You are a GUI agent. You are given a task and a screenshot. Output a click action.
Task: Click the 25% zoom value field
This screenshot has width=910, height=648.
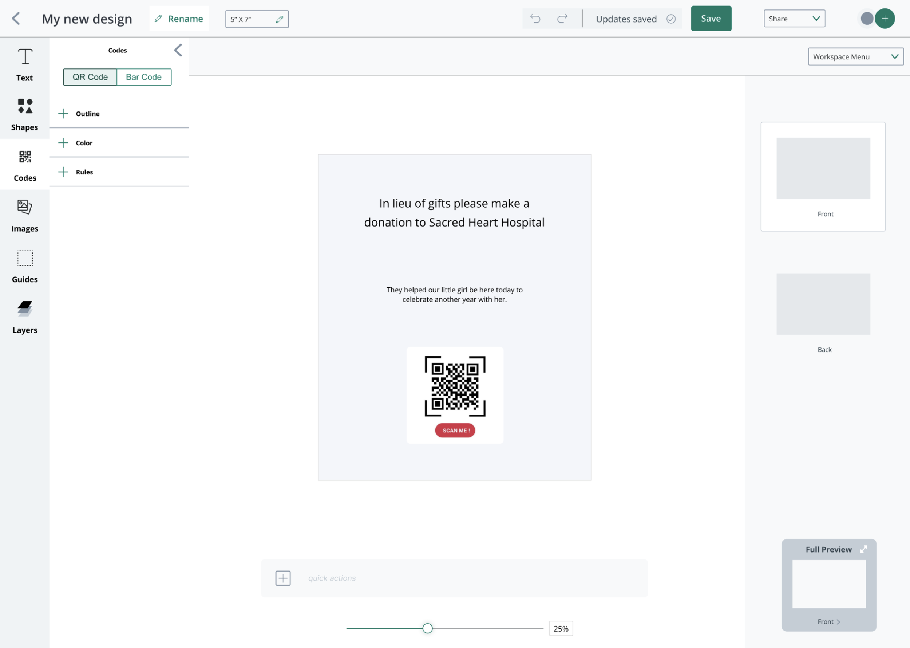561,628
